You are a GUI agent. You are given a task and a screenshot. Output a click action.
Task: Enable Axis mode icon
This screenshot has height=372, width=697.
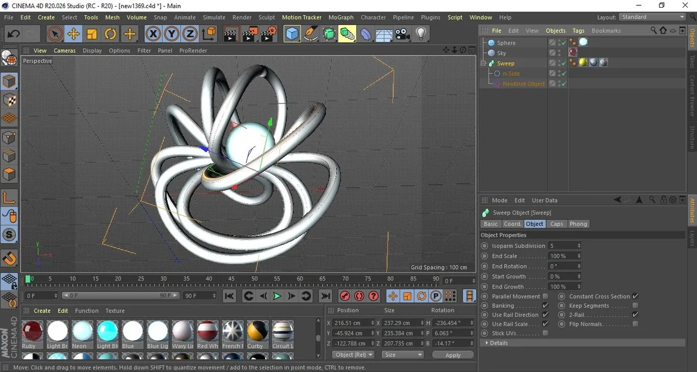tap(9, 197)
